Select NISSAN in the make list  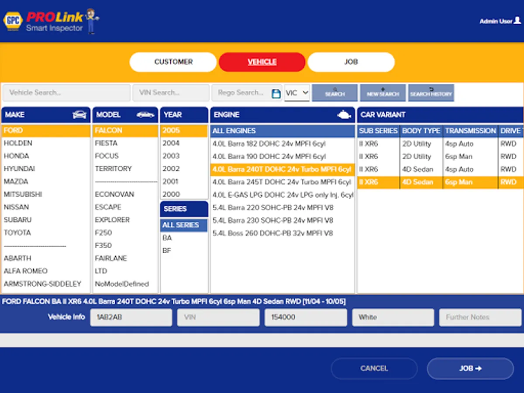(x=46, y=207)
